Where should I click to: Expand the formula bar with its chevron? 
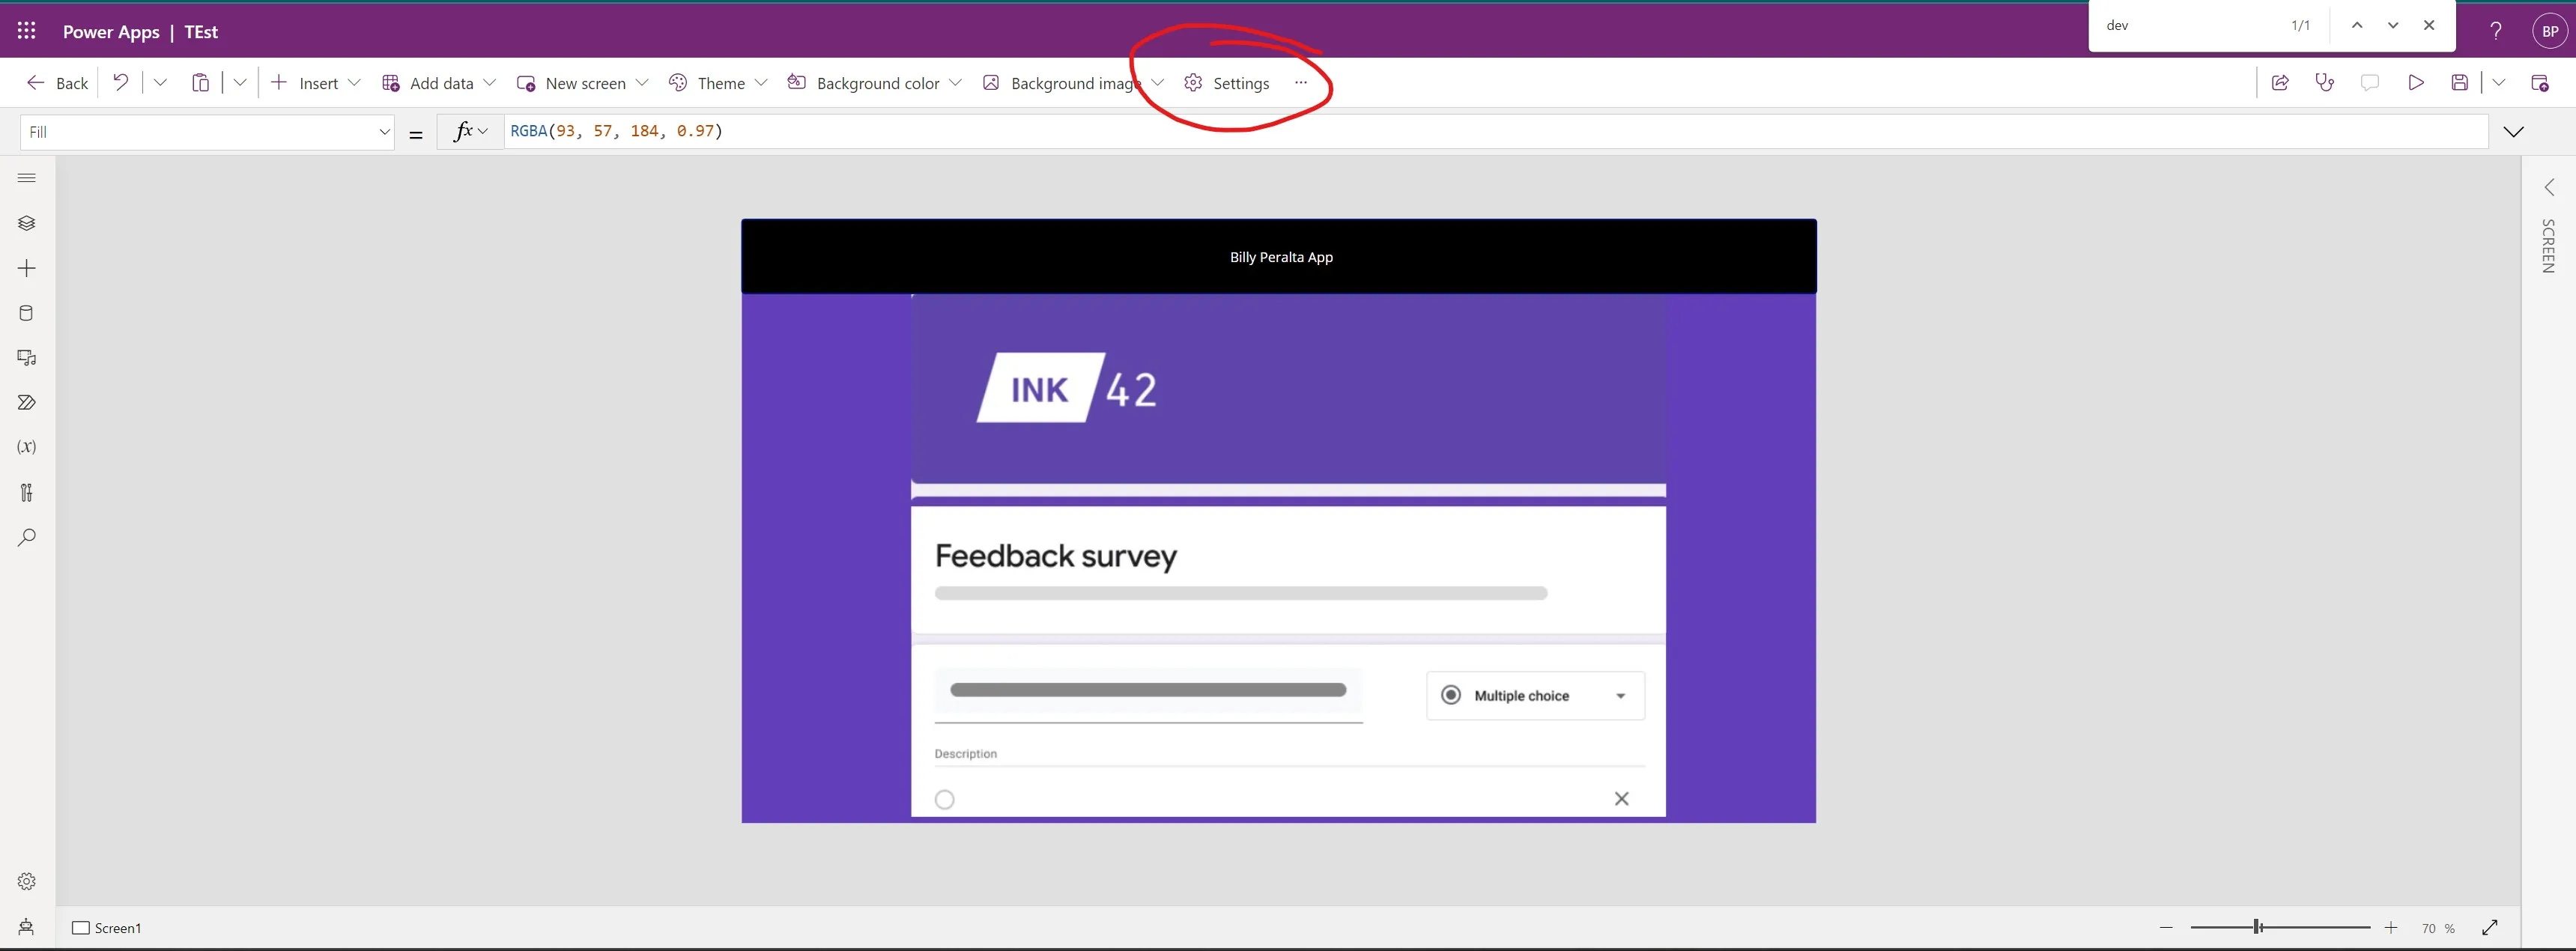2513,131
